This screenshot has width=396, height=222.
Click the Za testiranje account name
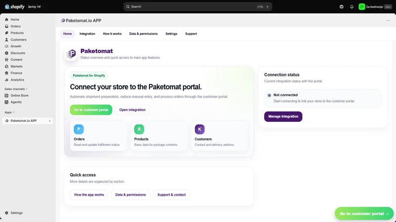[x=374, y=7]
